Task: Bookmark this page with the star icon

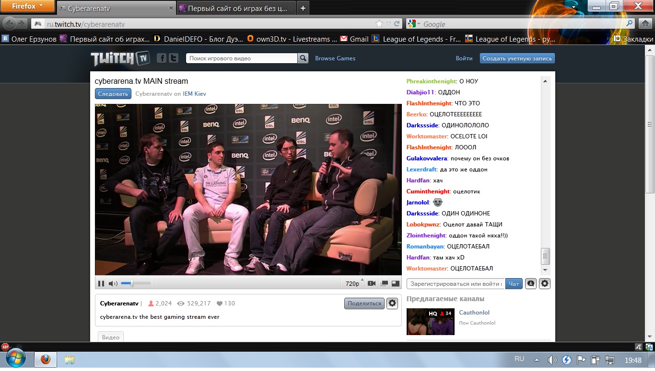Action: 379,24
